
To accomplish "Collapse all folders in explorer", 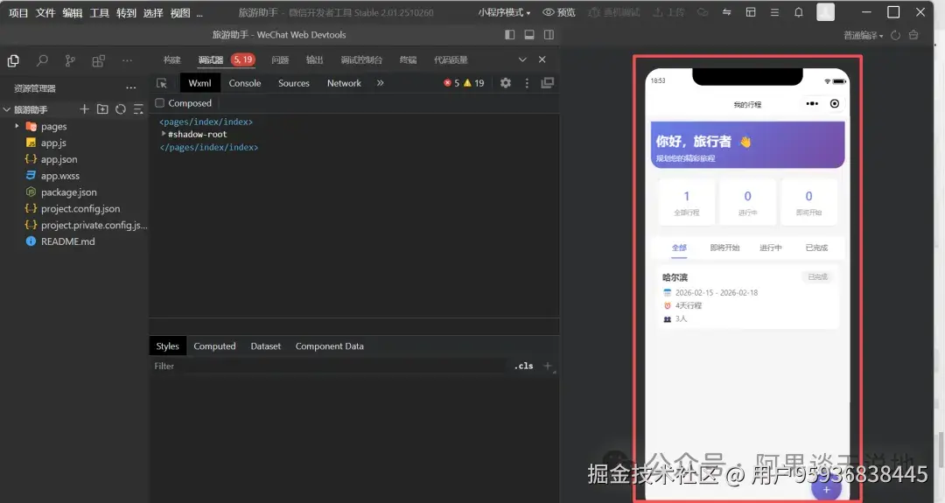I will [x=138, y=109].
